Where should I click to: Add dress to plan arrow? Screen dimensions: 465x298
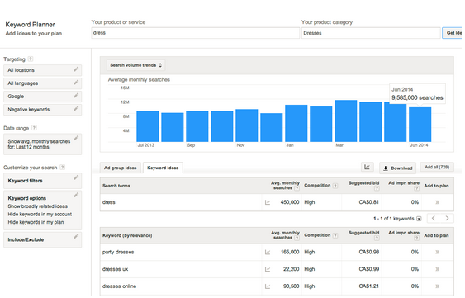tap(437, 202)
